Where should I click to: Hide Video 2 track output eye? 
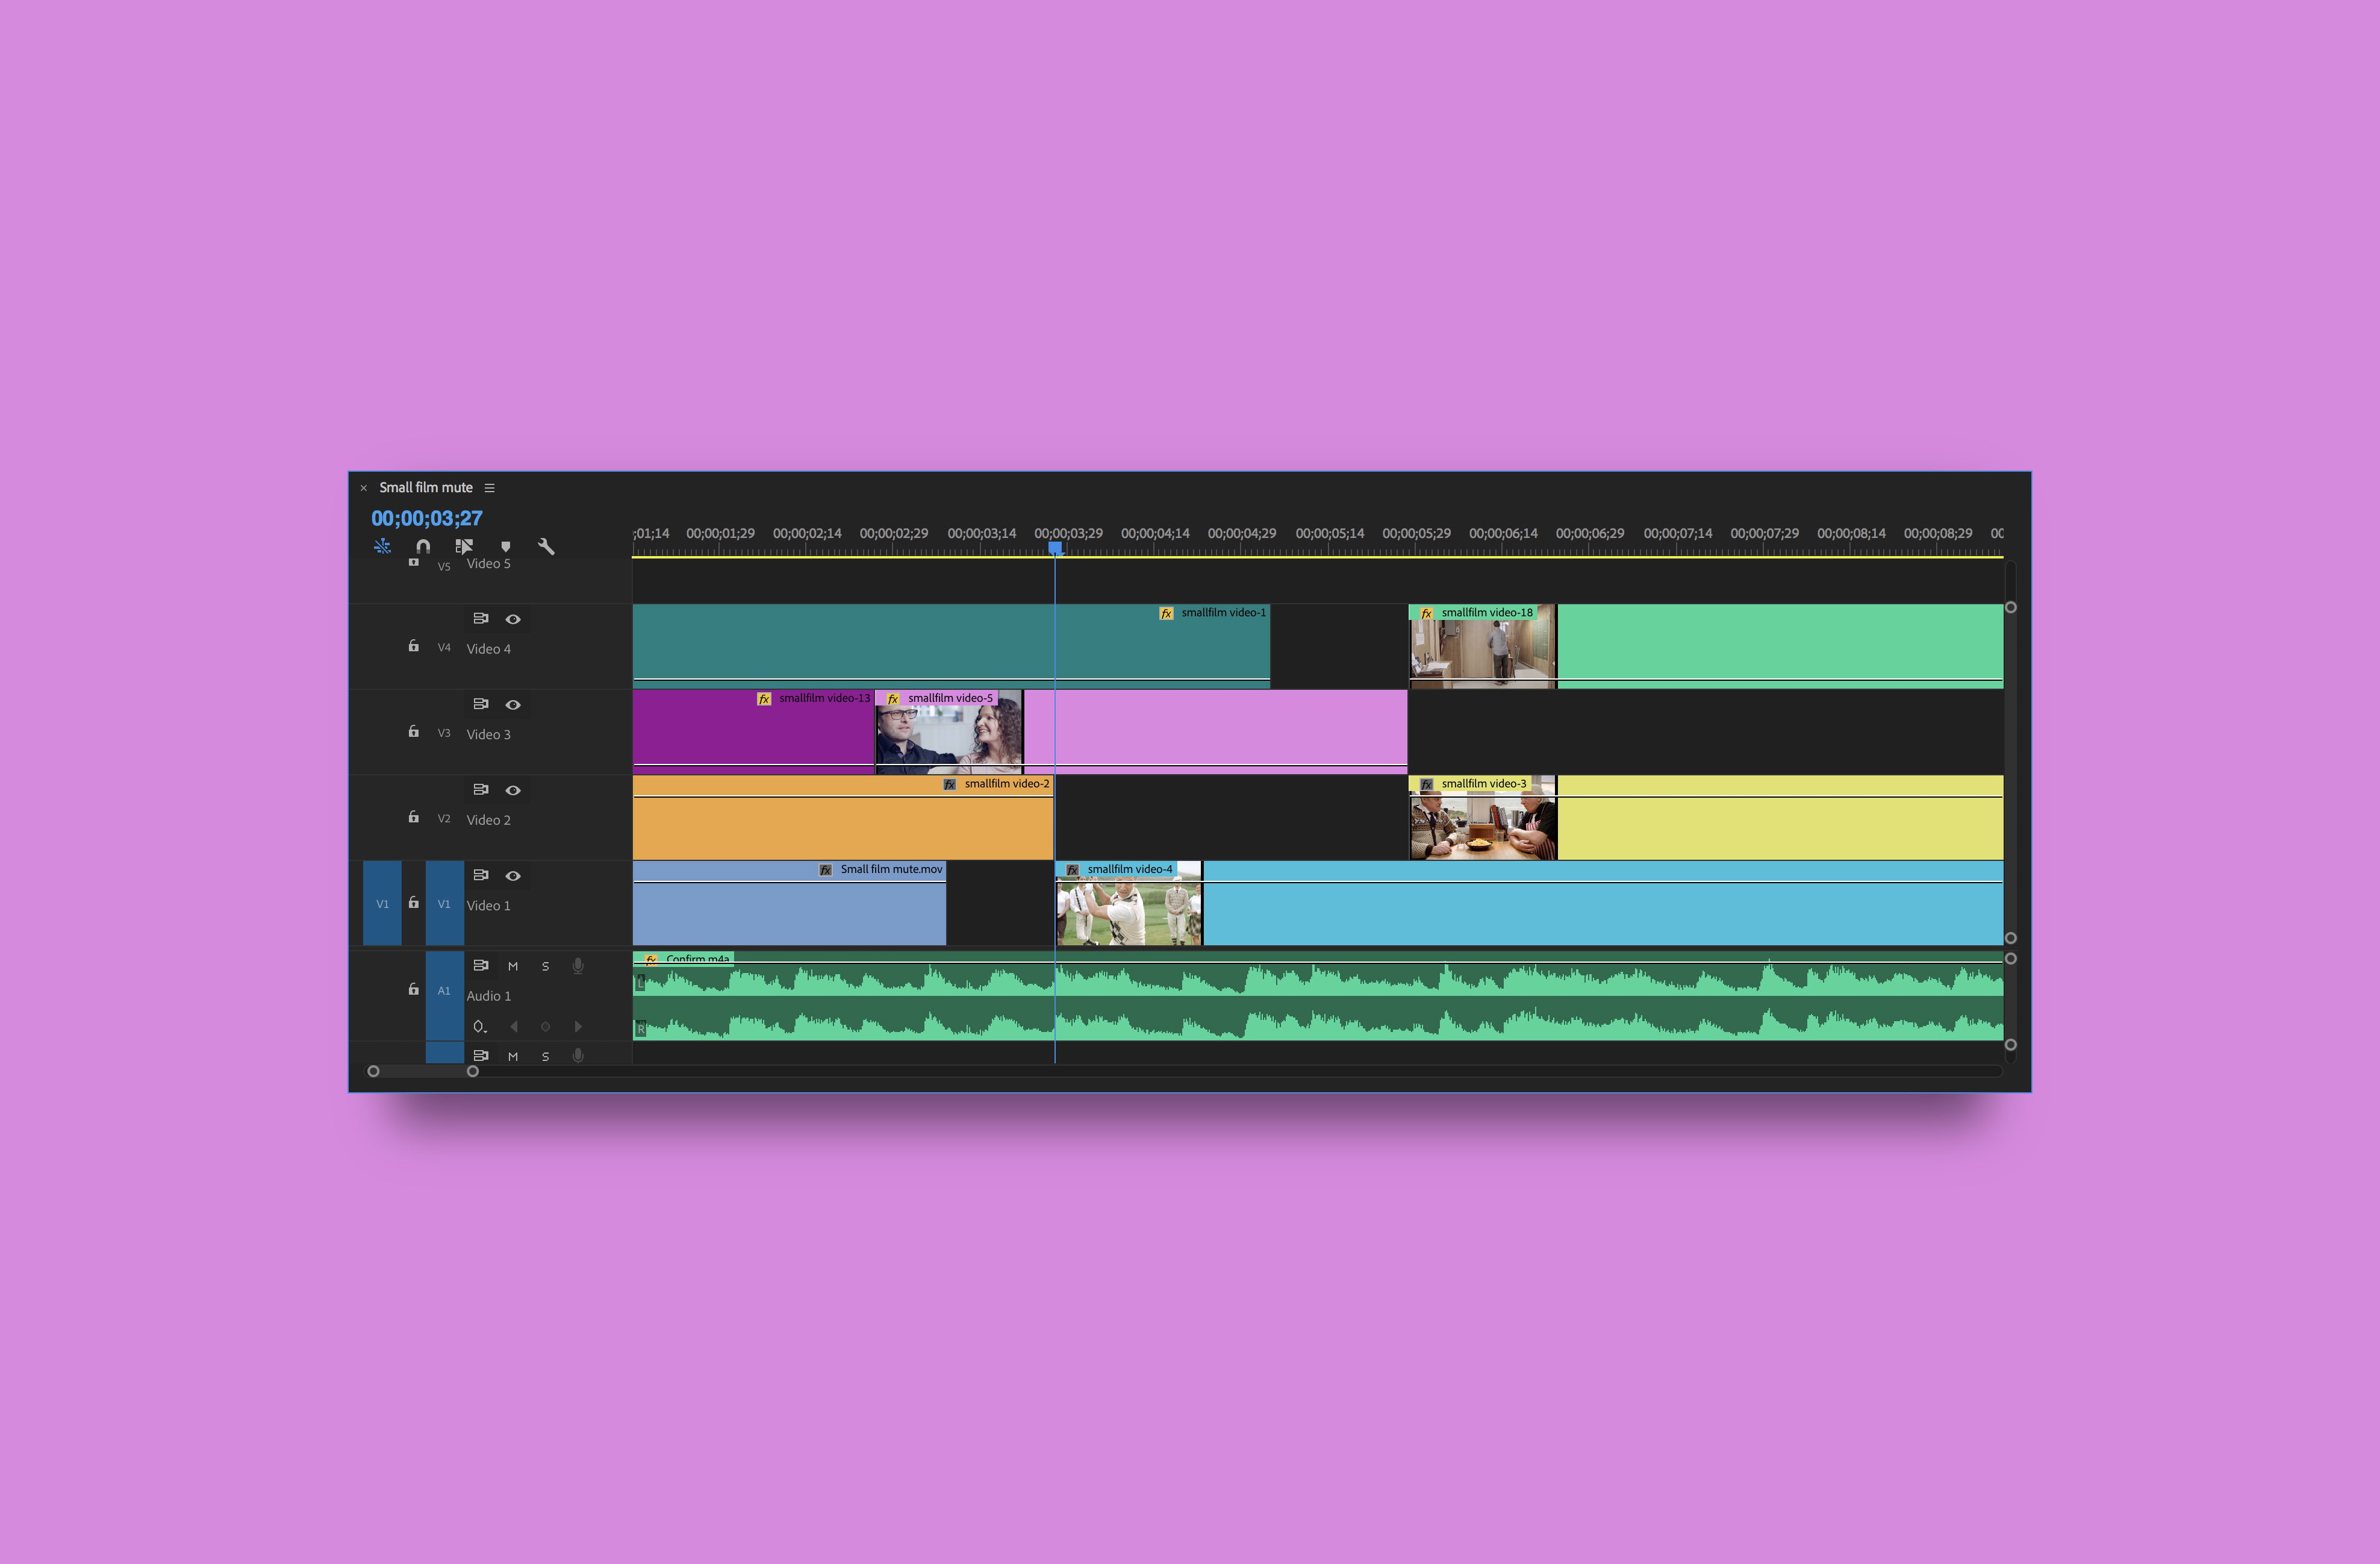pyautogui.click(x=513, y=790)
